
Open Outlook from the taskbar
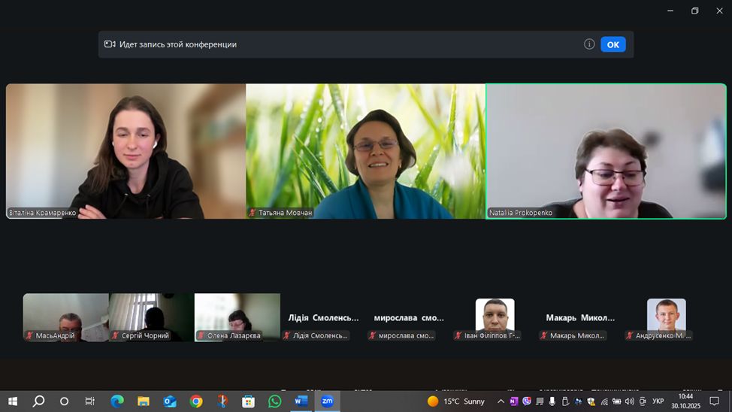click(x=170, y=401)
